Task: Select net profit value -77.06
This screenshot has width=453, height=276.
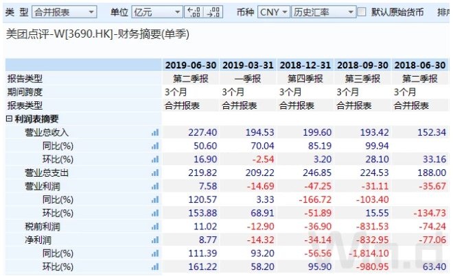Action: tap(432, 240)
